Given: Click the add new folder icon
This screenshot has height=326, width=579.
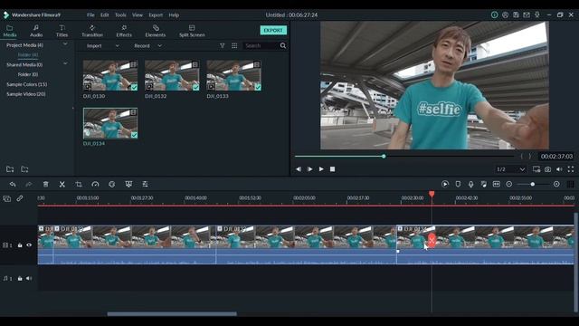Looking at the screenshot, I should (x=10, y=169).
